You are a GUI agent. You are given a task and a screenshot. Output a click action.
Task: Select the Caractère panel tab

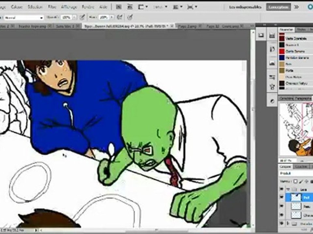point(286,98)
